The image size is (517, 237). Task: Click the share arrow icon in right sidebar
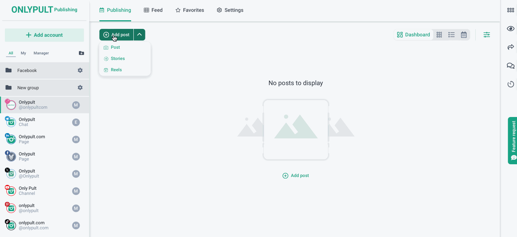point(511,47)
